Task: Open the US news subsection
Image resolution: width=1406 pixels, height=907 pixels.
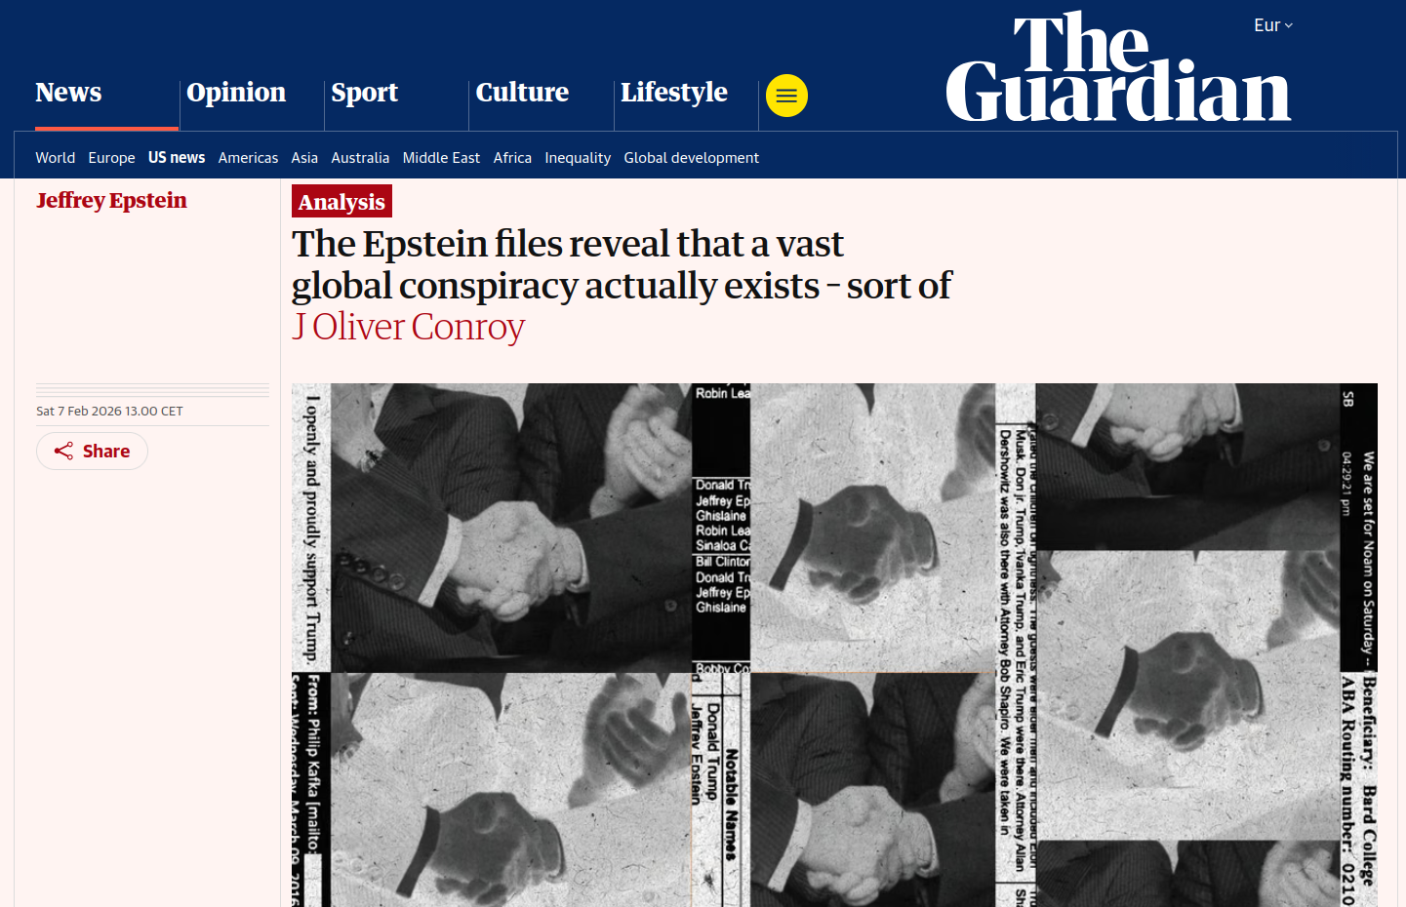Action: pyautogui.click(x=177, y=158)
